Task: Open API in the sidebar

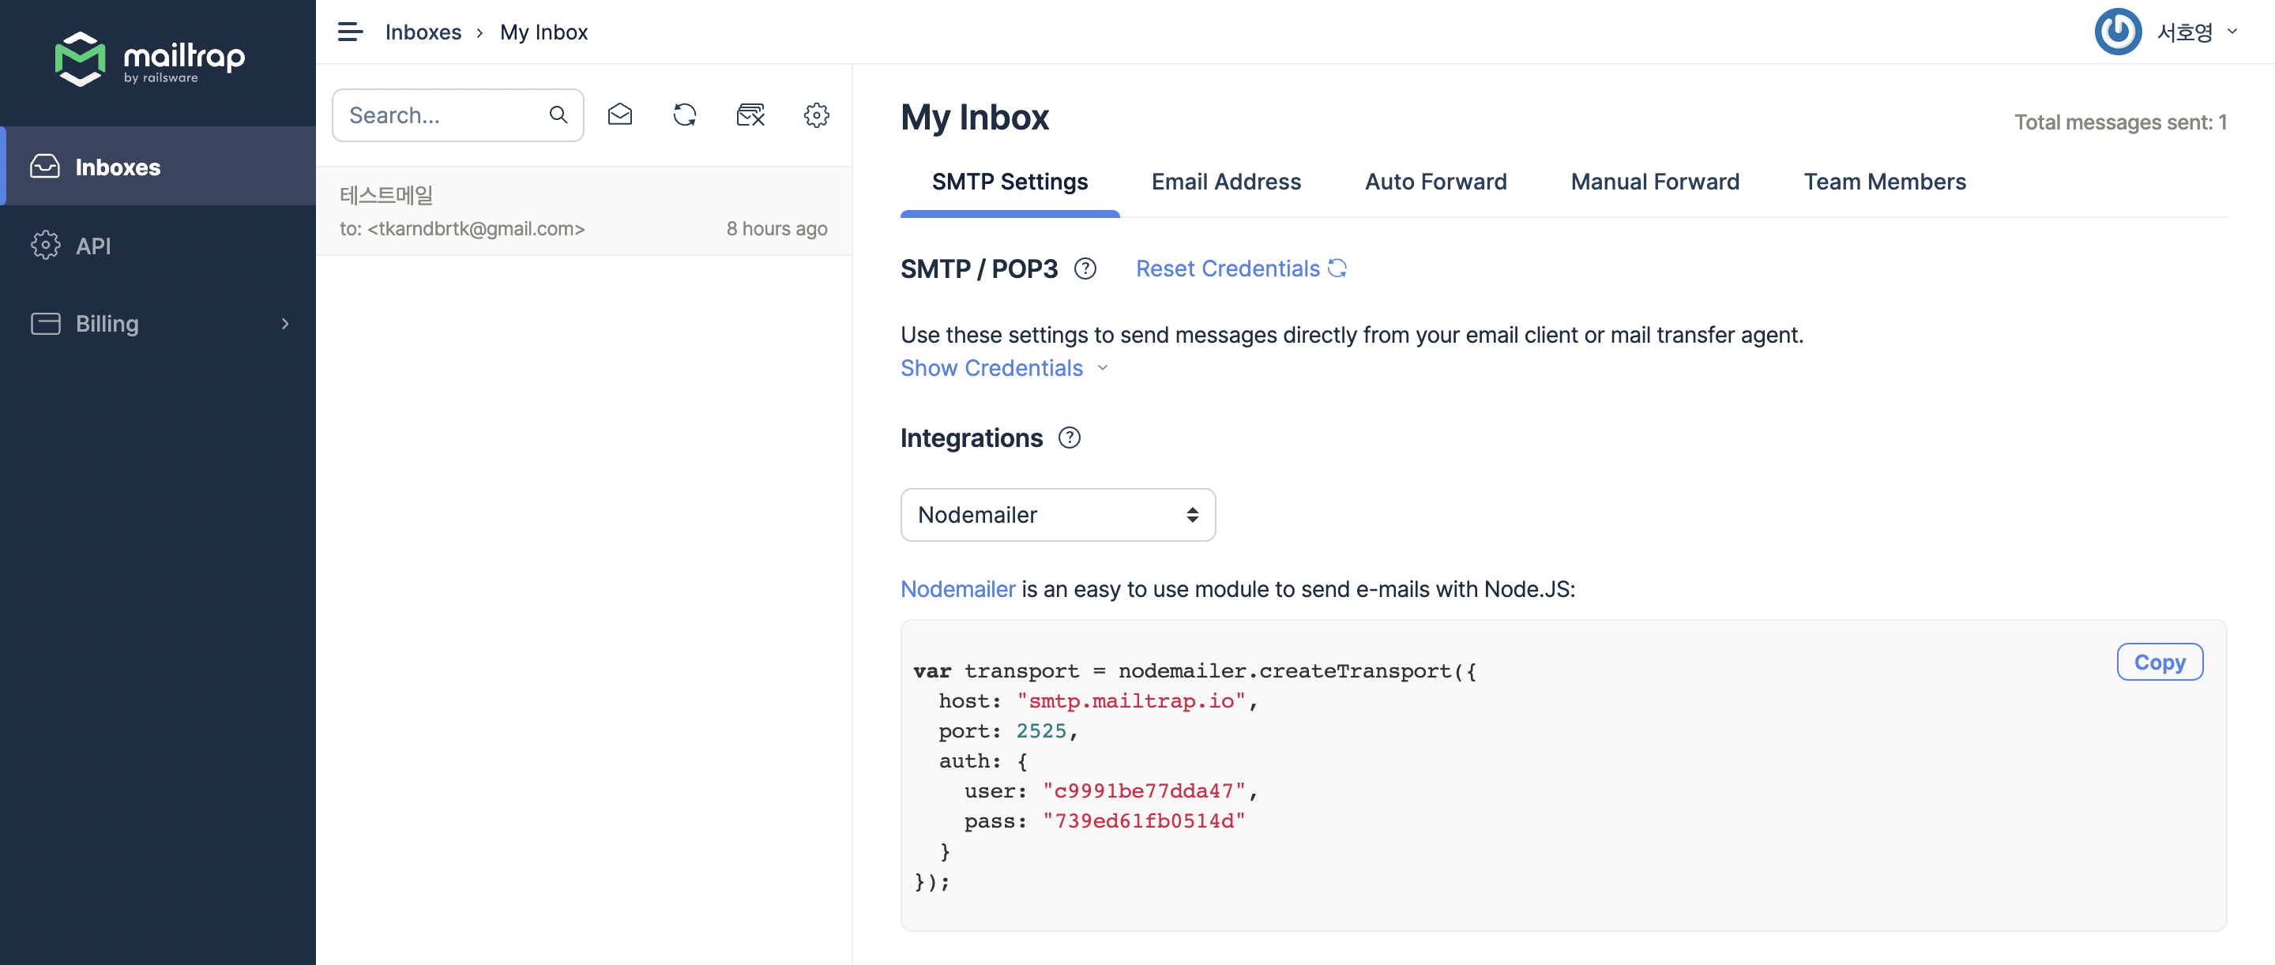Action: [x=158, y=245]
